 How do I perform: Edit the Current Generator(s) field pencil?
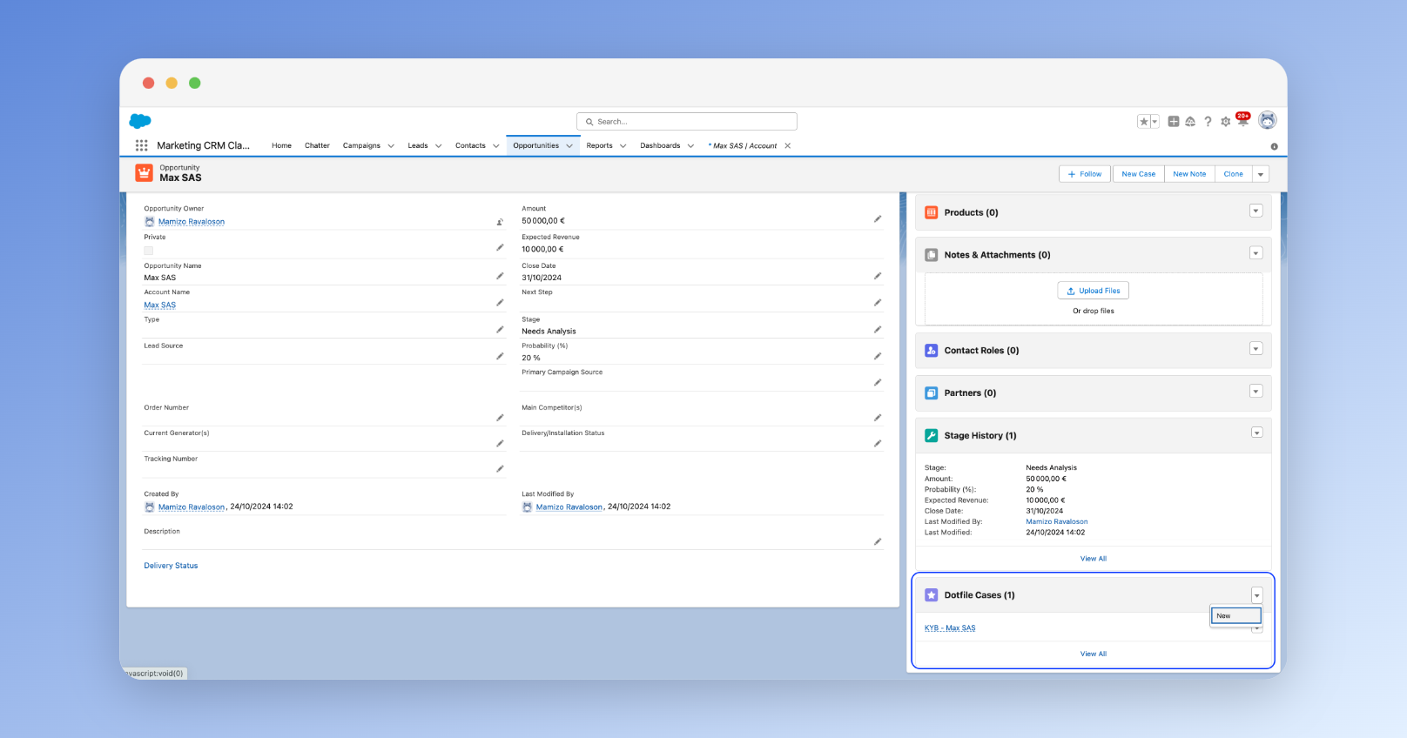(500, 444)
